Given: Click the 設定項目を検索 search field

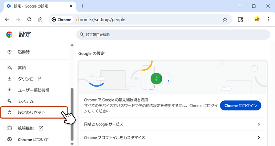Looking at the screenshot, I should [173, 35].
